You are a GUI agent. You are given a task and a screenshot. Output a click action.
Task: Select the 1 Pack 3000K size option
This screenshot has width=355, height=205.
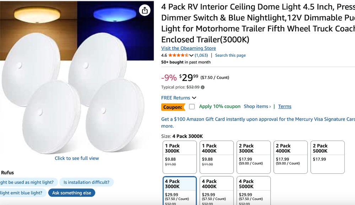[180, 157]
